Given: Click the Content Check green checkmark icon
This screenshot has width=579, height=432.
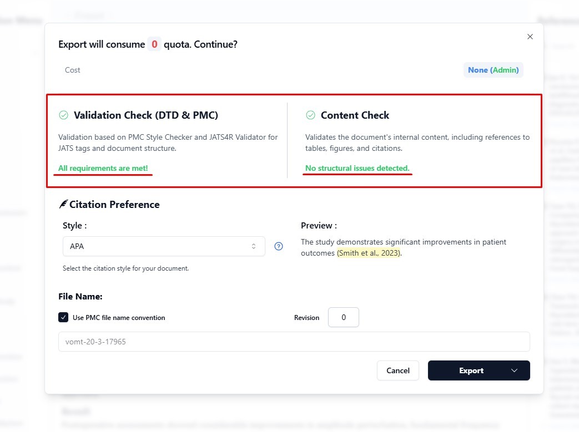Looking at the screenshot, I should 310,115.
